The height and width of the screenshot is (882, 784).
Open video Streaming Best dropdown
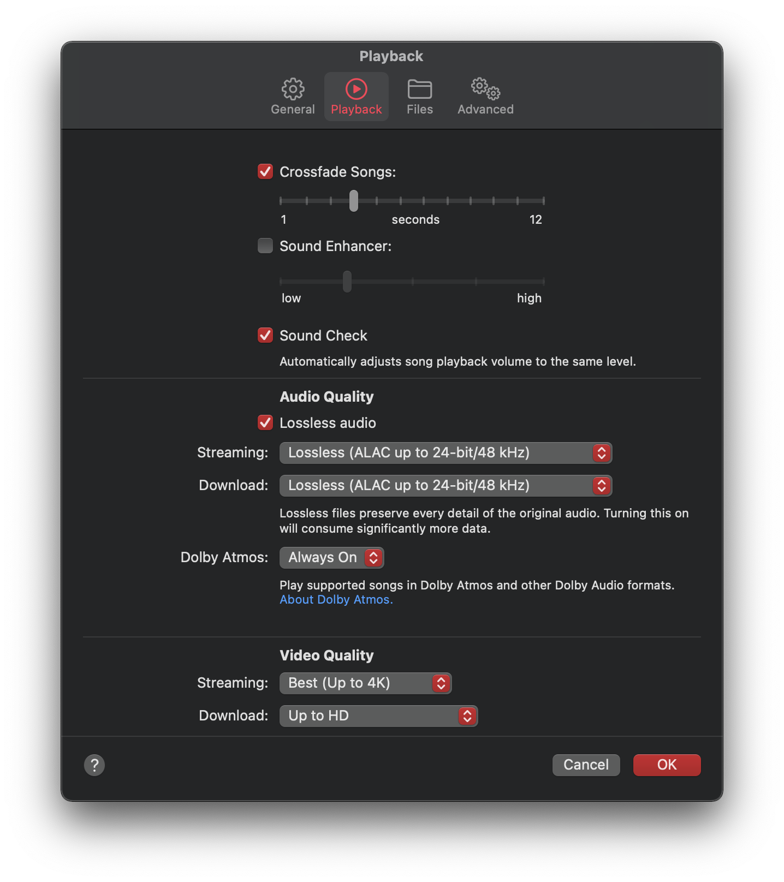[365, 683]
